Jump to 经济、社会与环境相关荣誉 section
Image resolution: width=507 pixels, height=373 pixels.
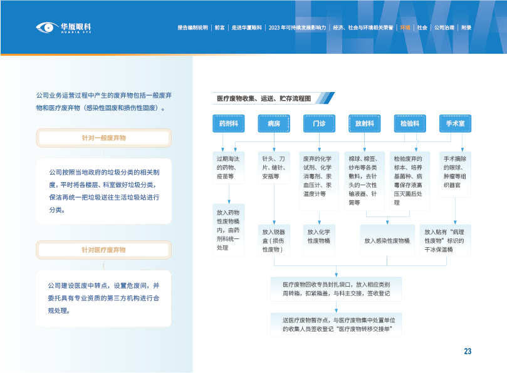coord(363,28)
